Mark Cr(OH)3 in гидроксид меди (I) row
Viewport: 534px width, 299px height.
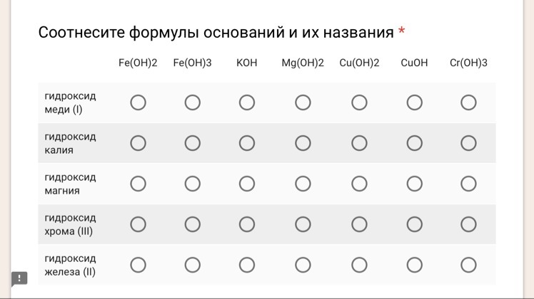point(468,103)
